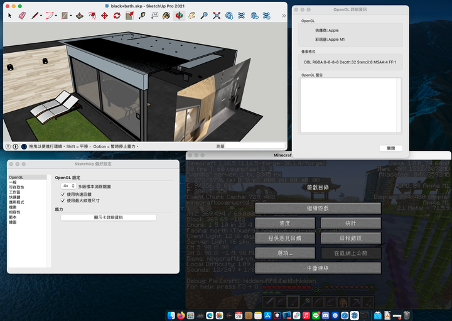
Task: Show hidden toolbar items via double chevron
Action: pyautogui.click(x=284, y=16)
